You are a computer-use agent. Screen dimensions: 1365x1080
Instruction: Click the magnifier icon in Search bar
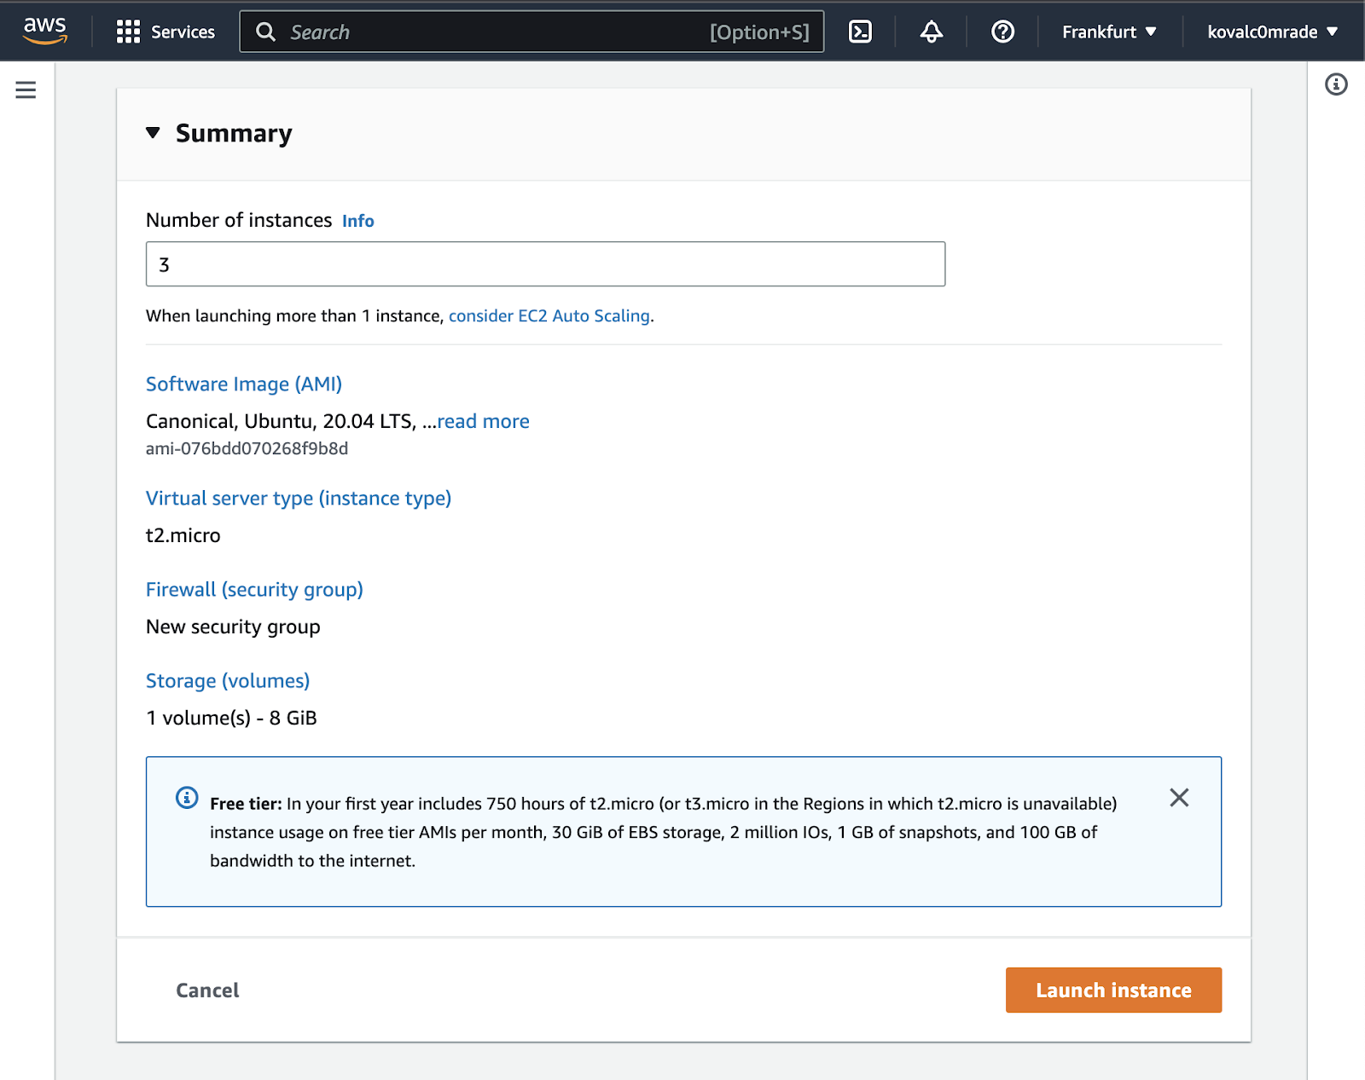(265, 32)
